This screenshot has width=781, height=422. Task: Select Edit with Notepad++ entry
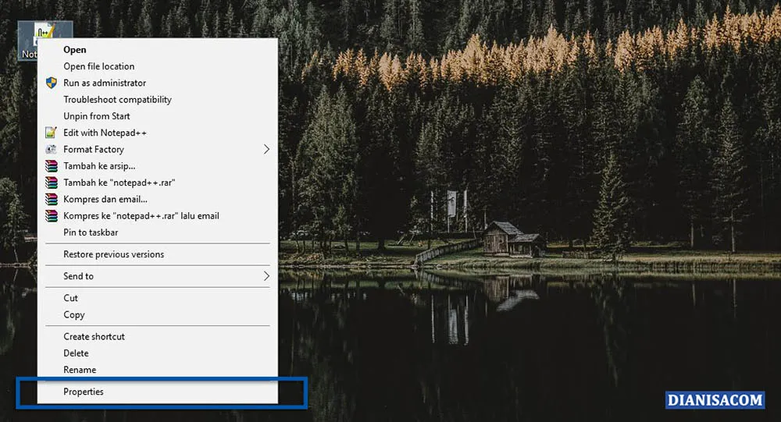(158, 133)
